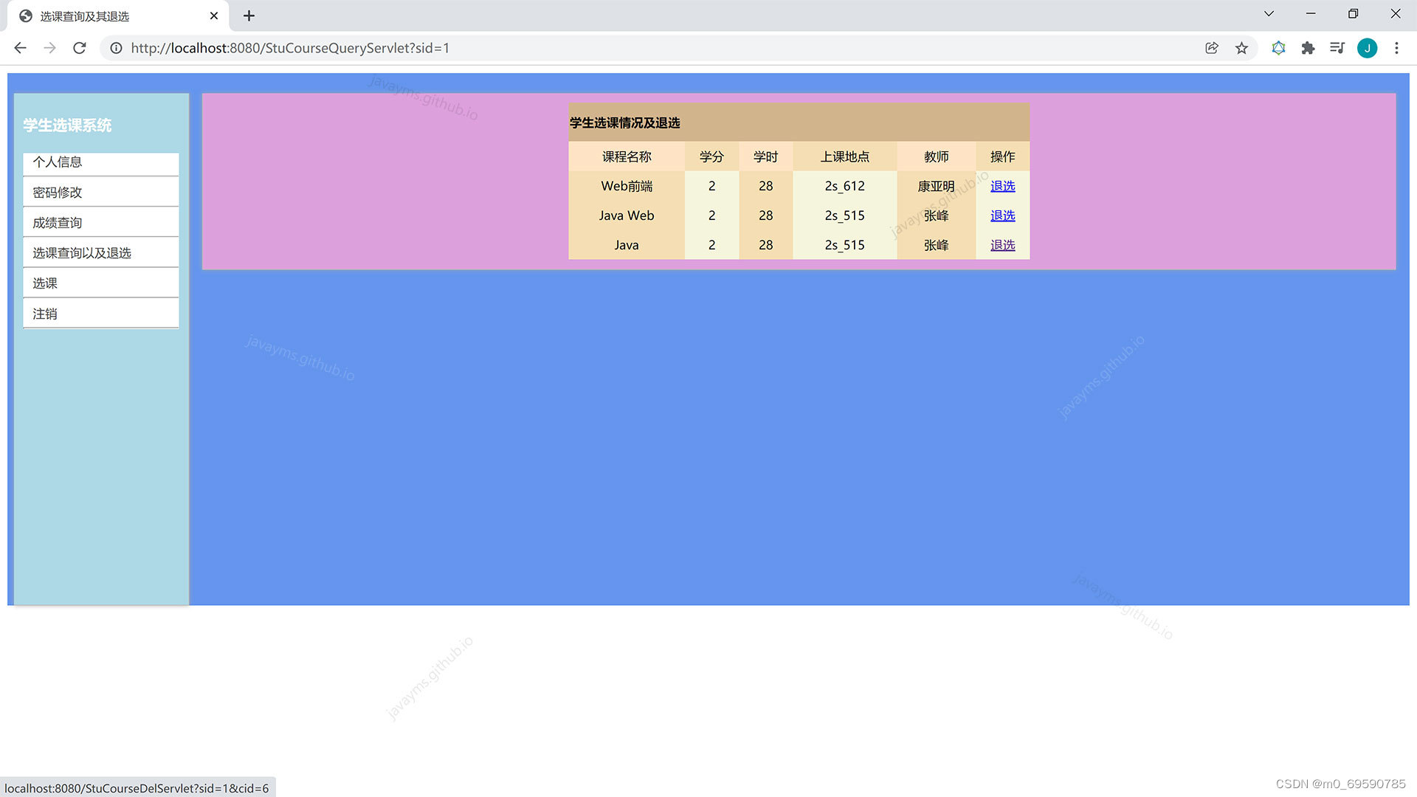Click 退选 link for Web前端 course
Viewport: 1417px width, 797px height.
pos(1002,186)
